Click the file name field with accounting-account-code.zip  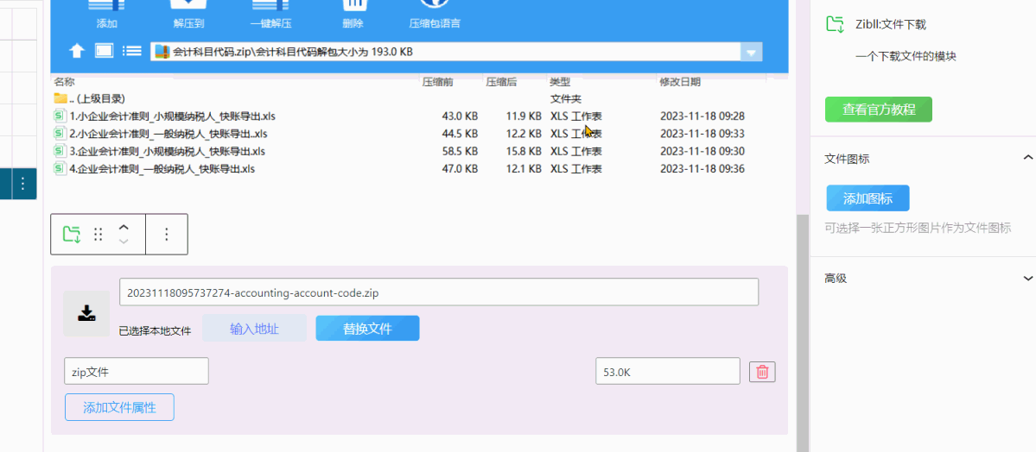coord(439,292)
